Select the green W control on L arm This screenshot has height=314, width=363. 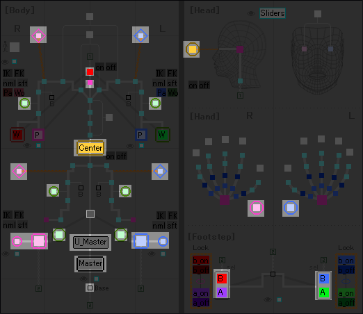coord(163,135)
